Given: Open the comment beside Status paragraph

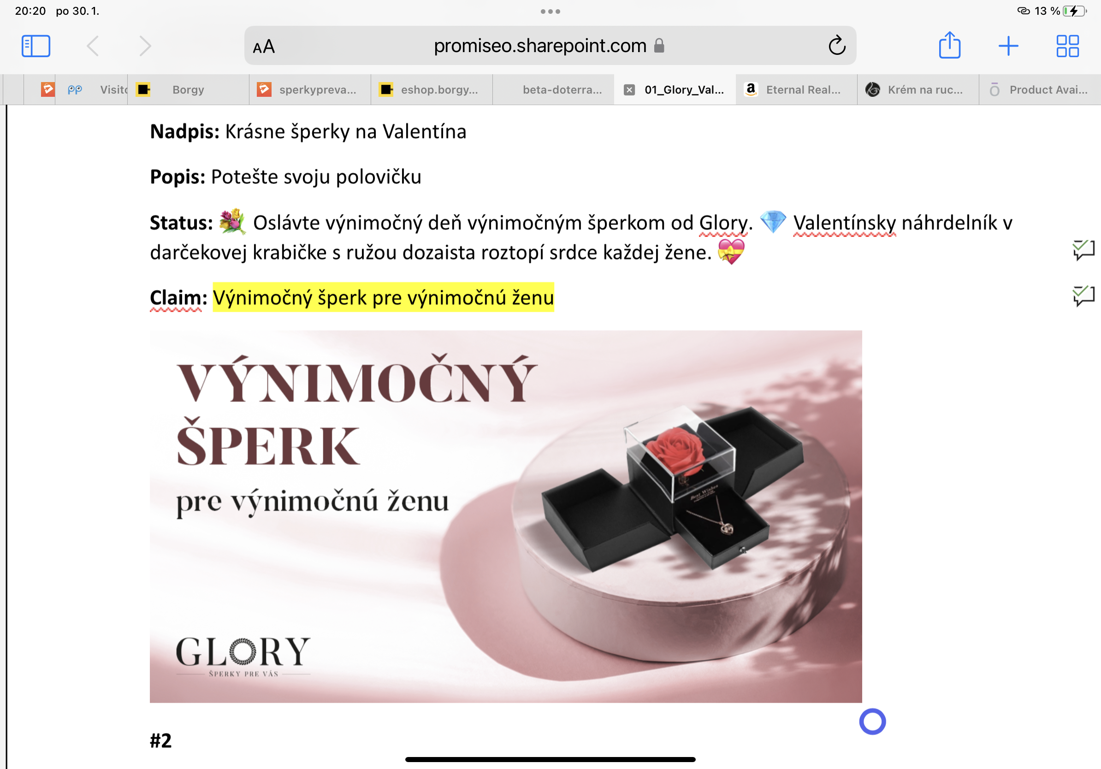Looking at the screenshot, I should click(x=1083, y=250).
